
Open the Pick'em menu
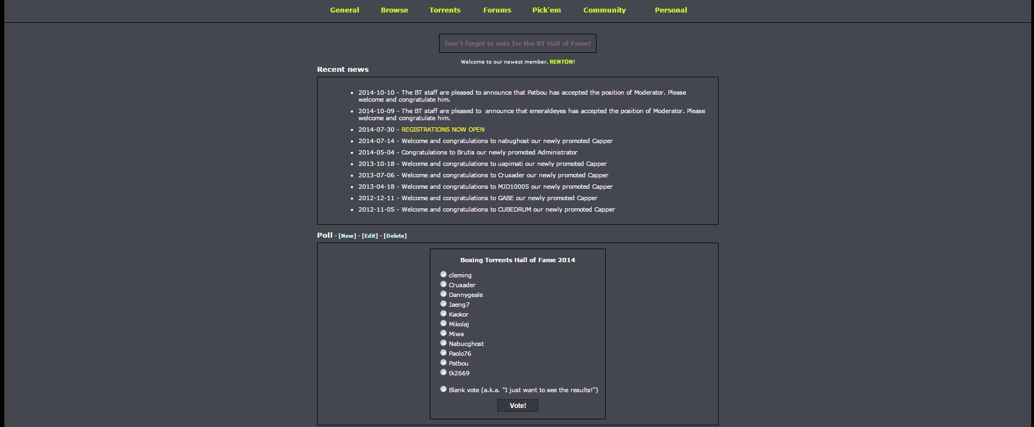546,10
